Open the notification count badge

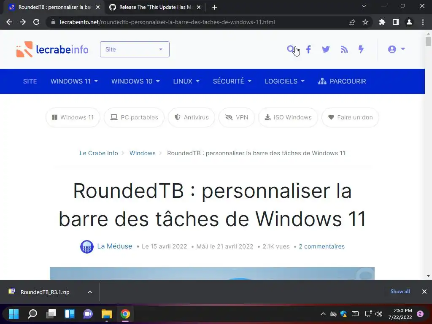pos(420,314)
